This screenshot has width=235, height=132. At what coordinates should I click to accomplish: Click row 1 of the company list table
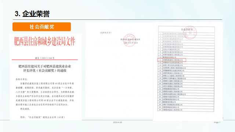point(187,34)
